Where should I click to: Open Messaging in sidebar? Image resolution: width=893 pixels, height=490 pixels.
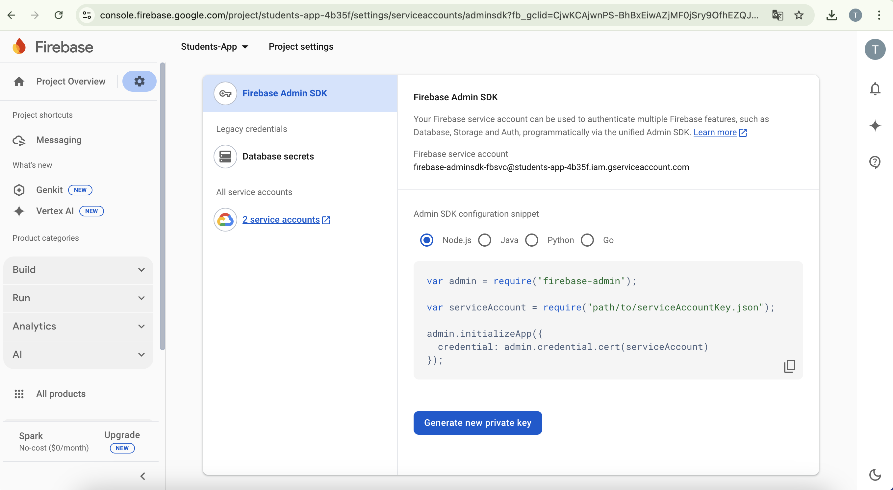59,140
